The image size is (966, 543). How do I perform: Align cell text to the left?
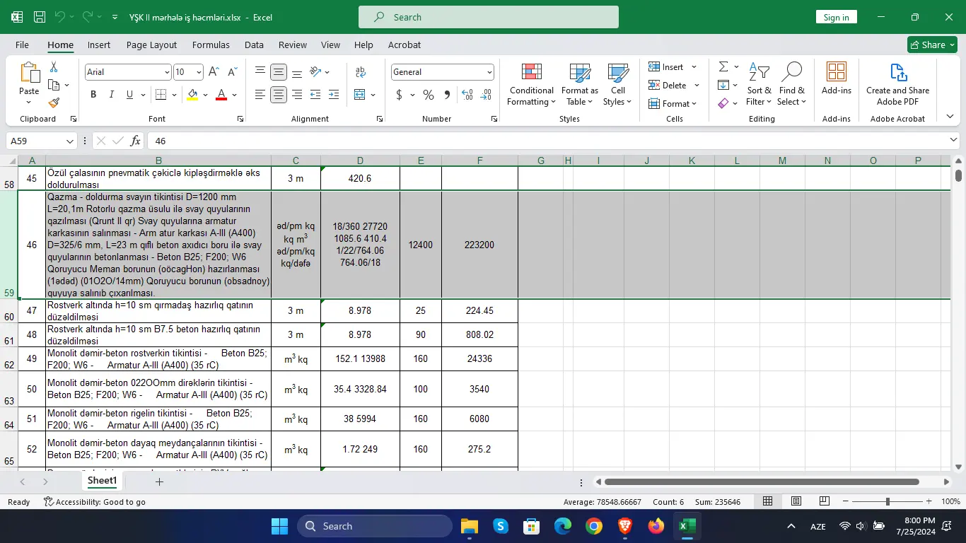[260, 95]
